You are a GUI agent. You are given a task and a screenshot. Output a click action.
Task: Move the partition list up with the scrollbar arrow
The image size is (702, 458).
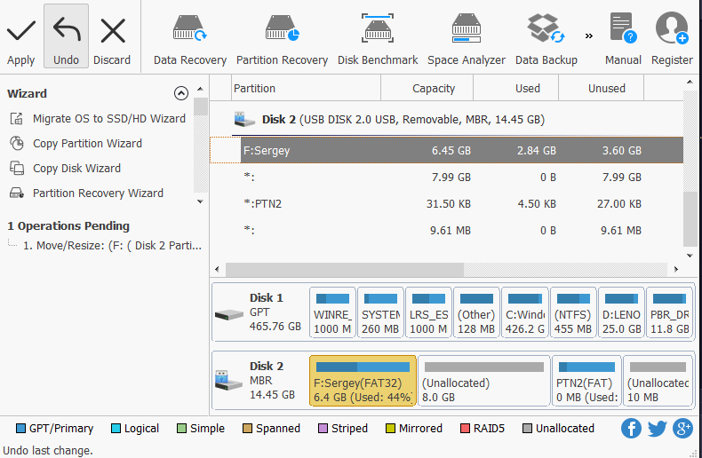[690, 82]
